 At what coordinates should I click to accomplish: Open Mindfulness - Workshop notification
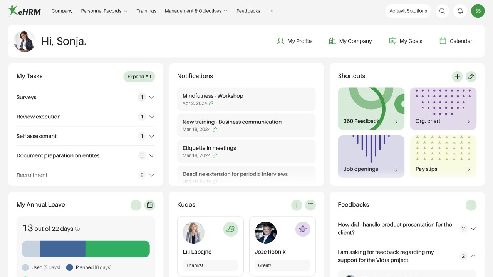click(x=246, y=99)
